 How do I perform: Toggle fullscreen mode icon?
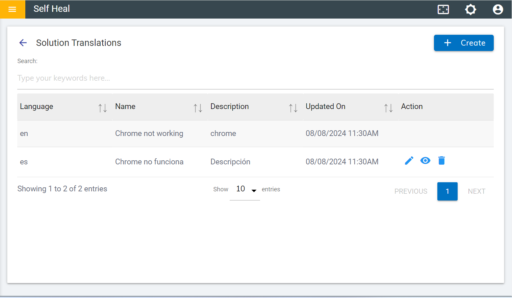pyautogui.click(x=443, y=9)
